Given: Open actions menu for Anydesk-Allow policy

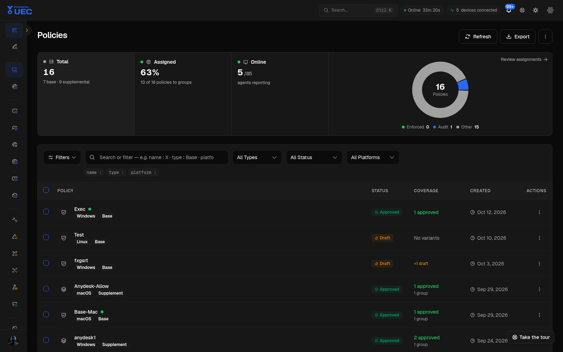Looking at the screenshot, I should [539, 289].
